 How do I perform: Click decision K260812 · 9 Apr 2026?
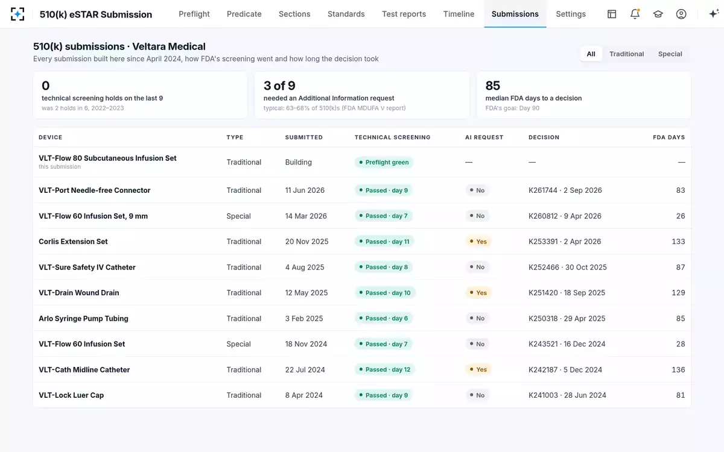[x=565, y=216]
